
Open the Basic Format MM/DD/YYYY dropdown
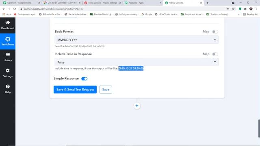coord(136,40)
